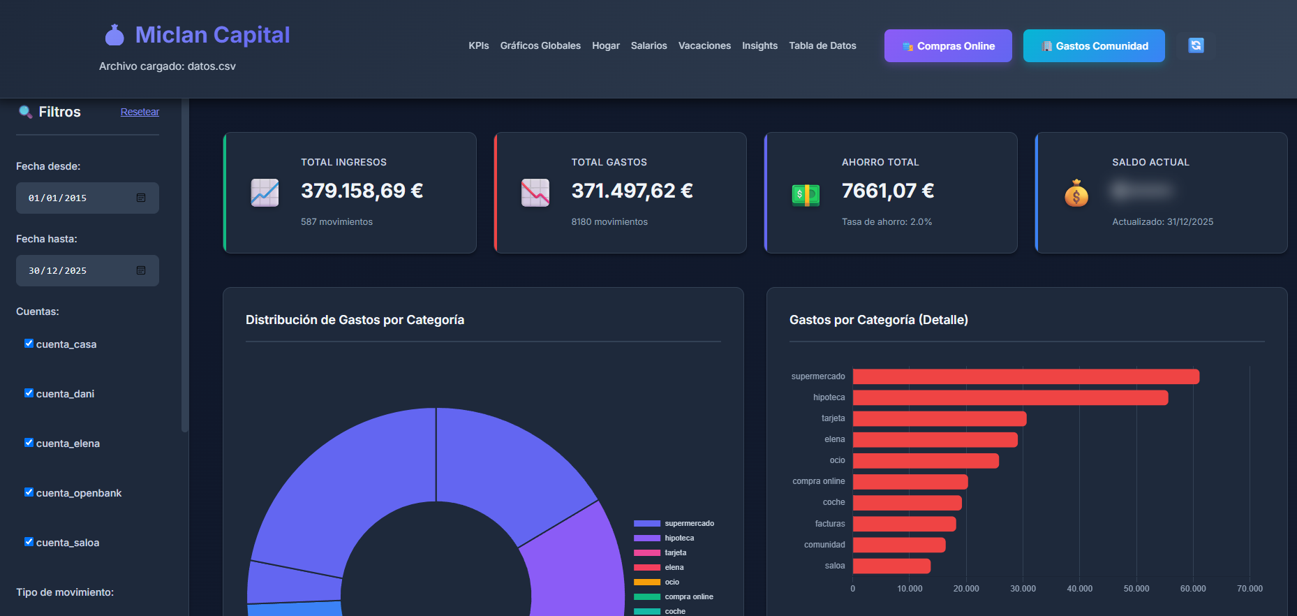Click the 'Cuentas:' filter label

pos(38,311)
